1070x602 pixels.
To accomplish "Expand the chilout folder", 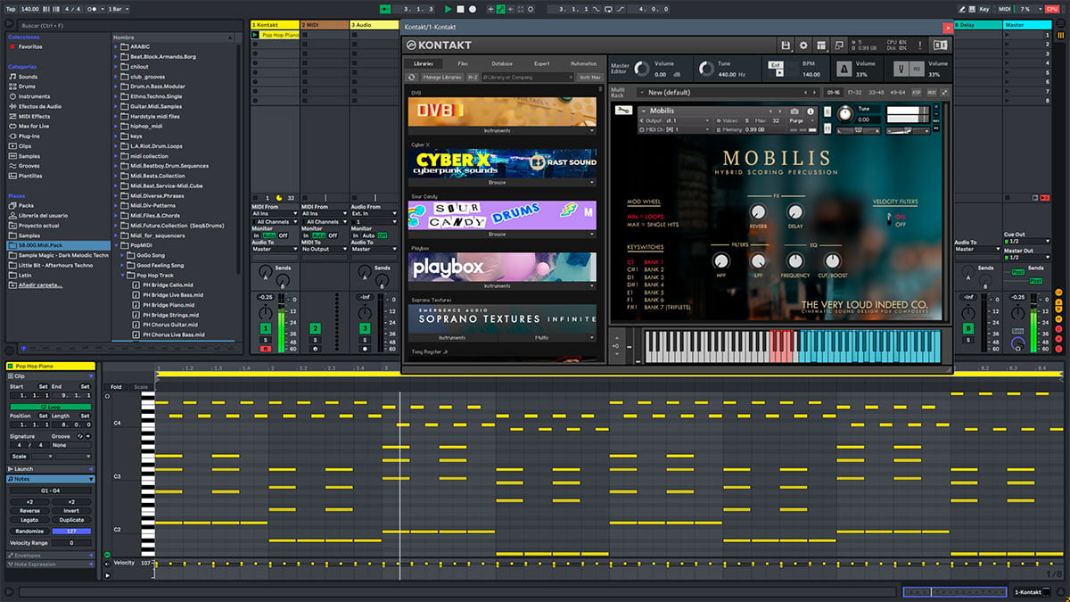I will [118, 67].
